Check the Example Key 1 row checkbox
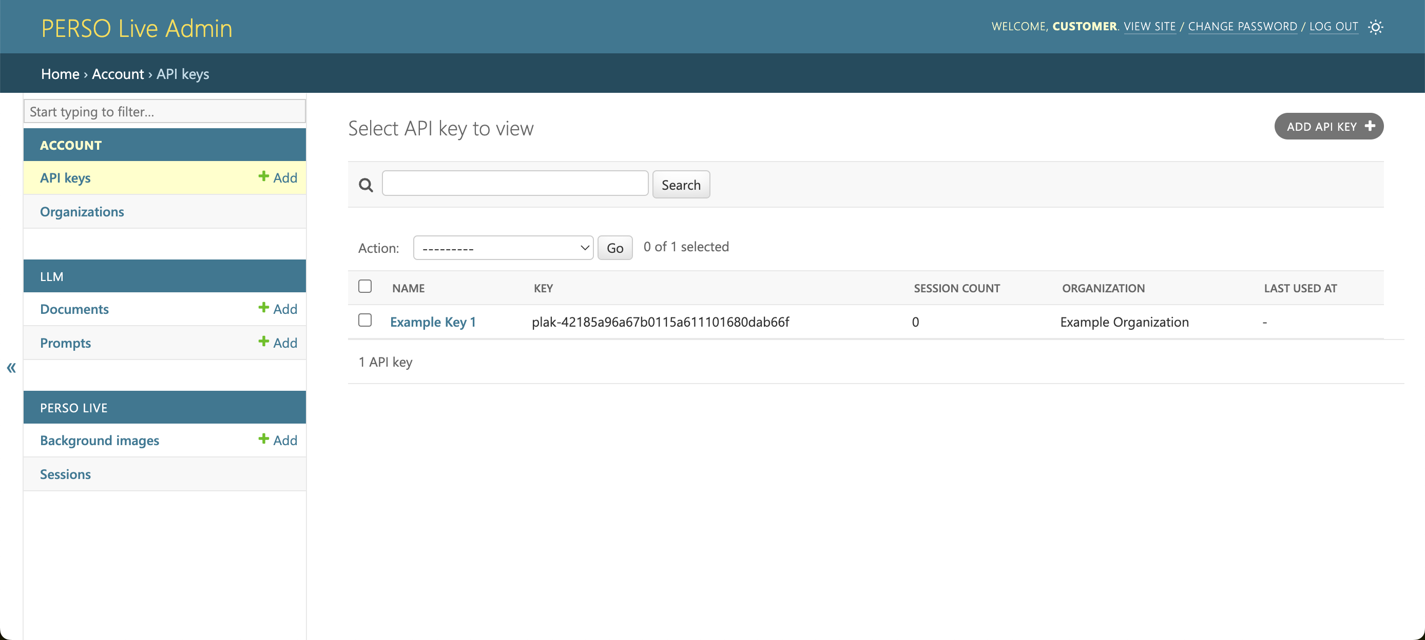The width and height of the screenshot is (1425, 640). coord(365,320)
